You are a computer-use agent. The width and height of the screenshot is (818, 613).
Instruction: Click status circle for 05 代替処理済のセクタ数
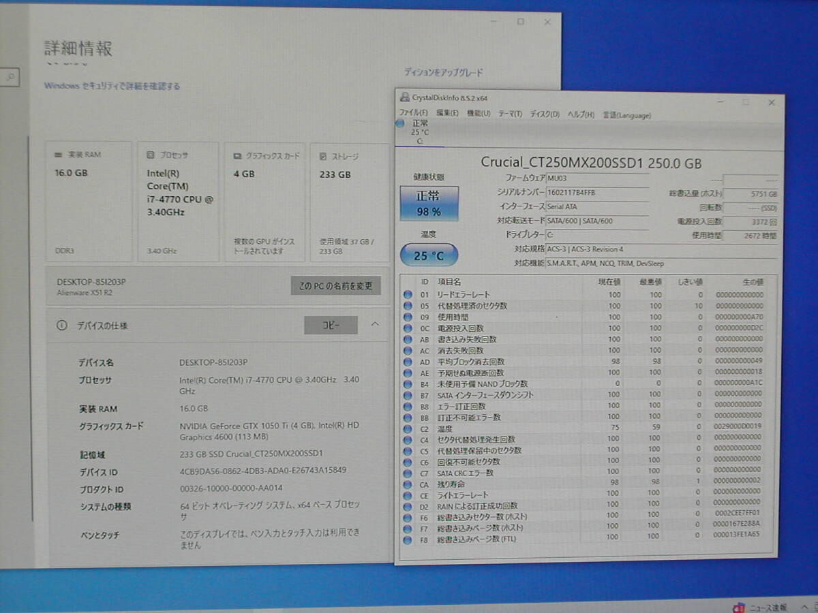(408, 306)
